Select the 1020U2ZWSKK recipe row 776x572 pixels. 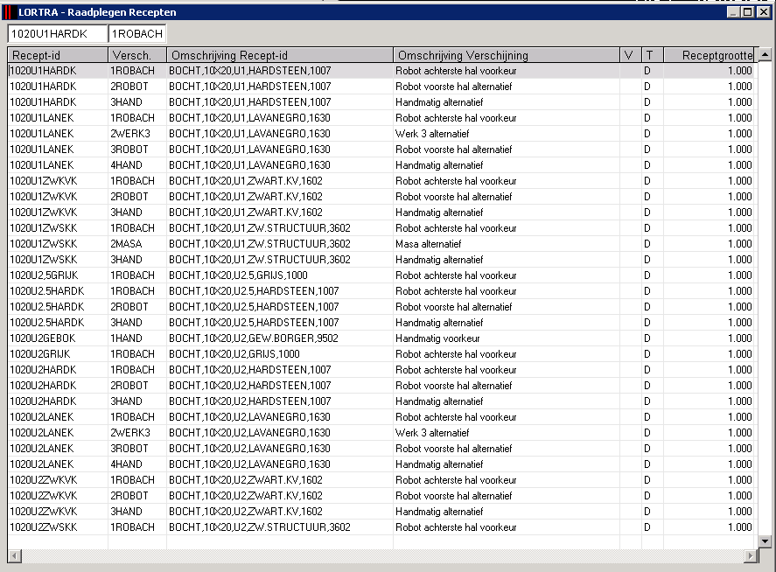(383, 527)
